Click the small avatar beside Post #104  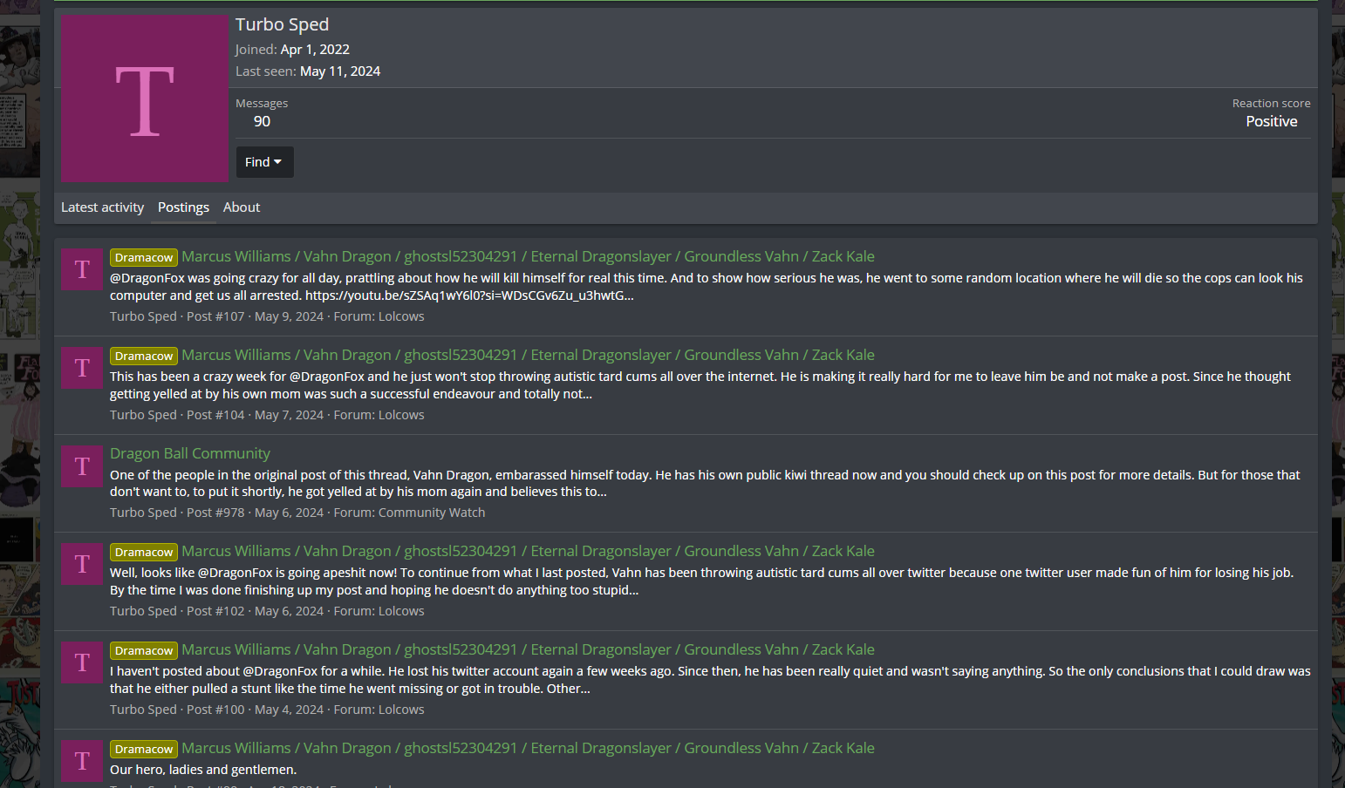pyautogui.click(x=82, y=368)
